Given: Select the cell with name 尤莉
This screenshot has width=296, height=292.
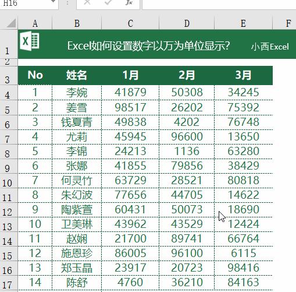Looking at the screenshot, I should coord(77,137).
